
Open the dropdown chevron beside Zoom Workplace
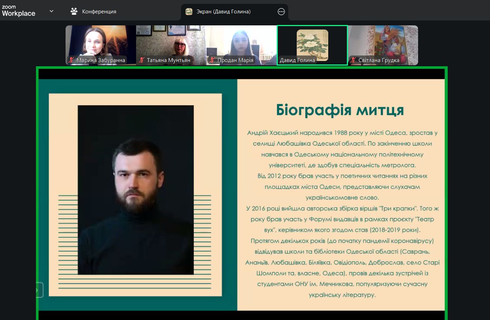(51, 11)
